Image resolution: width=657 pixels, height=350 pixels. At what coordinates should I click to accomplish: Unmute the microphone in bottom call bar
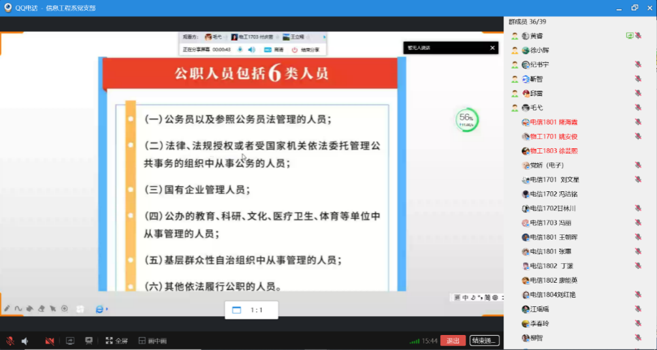click(10, 341)
